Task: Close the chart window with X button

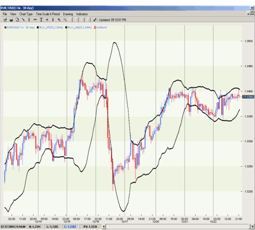Action: 252,8
